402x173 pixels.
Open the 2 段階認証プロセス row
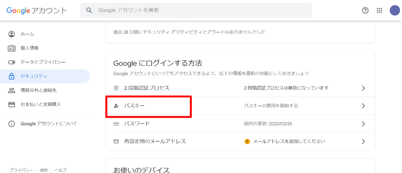[240, 88]
